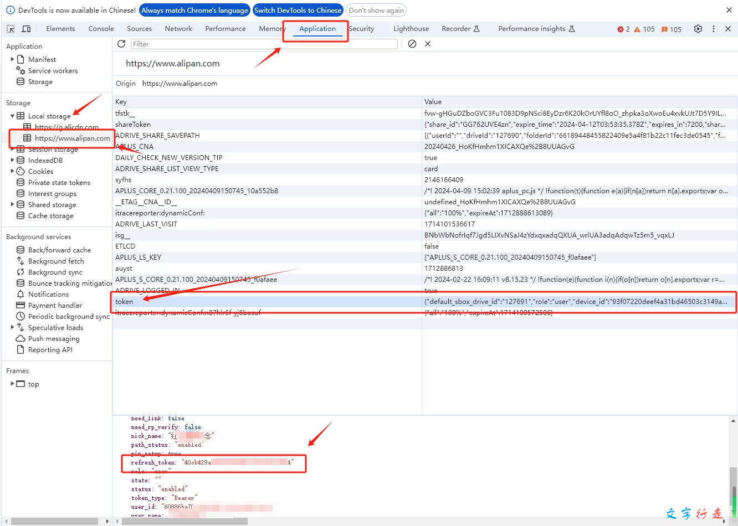
Task: Switch to the Sources tab
Action: (x=139, y=29)
